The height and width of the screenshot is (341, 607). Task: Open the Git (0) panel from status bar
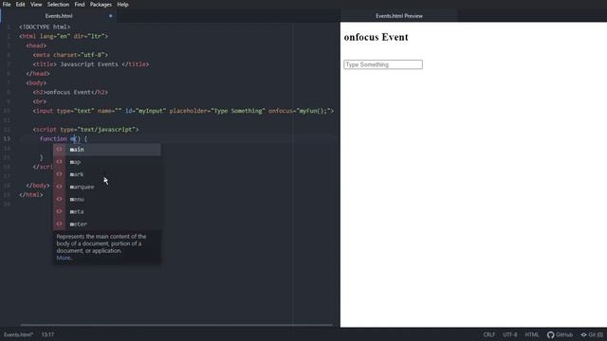592,334
